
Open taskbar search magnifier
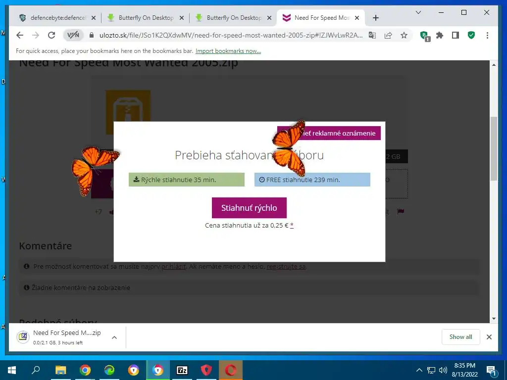click(36, 370)
